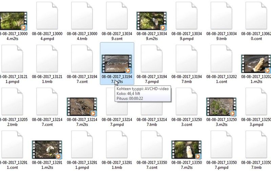Click the highlighted 08-08-2017_131947.m2ts video
271x171 pixels.
117,64
